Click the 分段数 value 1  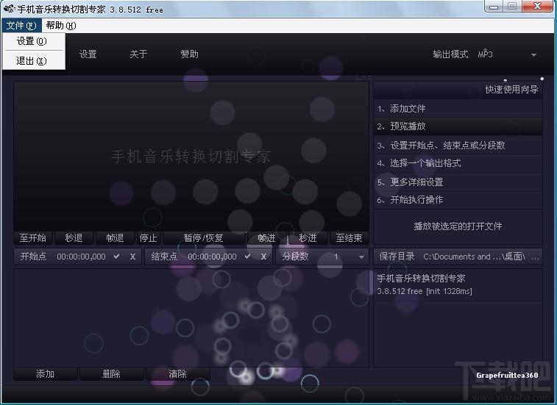click(336, 257)
